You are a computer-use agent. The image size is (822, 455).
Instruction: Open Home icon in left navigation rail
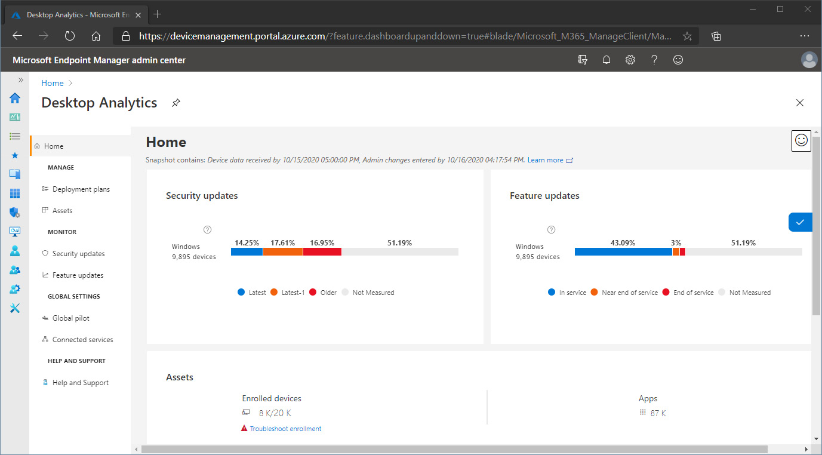pyautogui.click(x=15, y=98)
